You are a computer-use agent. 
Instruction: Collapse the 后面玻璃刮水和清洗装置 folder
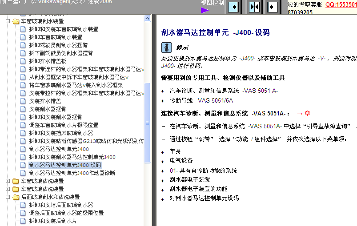pyautogui.click(x=8, y=197)
